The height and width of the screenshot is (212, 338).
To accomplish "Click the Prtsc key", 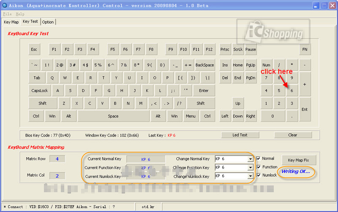I will [225, 49].
